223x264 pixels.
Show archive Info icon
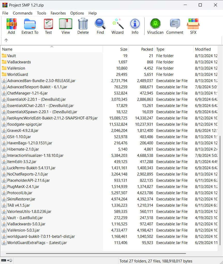pyautogui.click(x=135, y=24)
